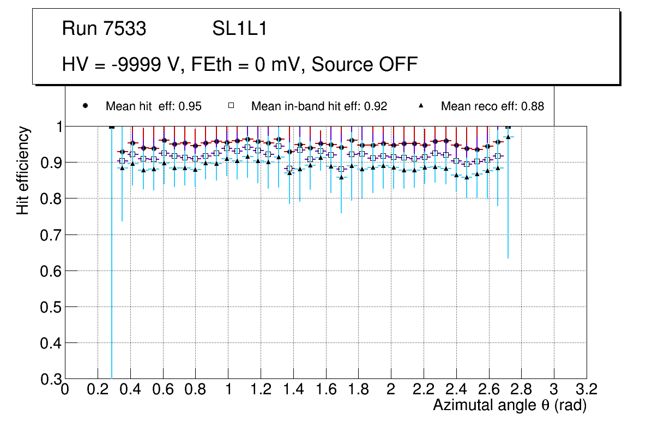Click the 'Run 7533' title text
The width and height of the screenshot is (652, 421).
104,29
